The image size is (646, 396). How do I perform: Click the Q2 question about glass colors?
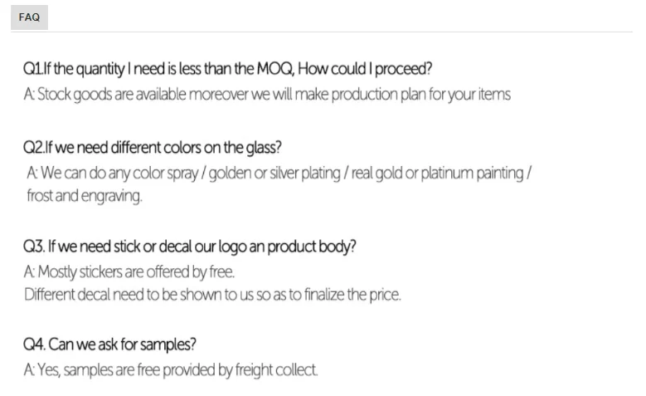(x=153, y=148)
